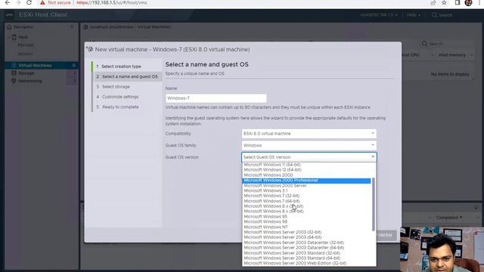
Task: Click the Virtual Machines breadcrumb link
Action: click(154, 27)
